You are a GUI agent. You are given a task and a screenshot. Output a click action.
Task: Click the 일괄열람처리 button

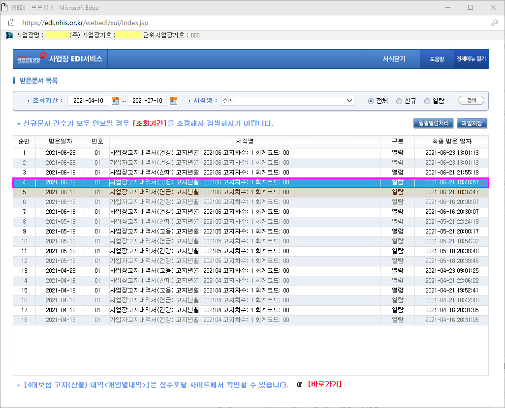pos(433,123)
